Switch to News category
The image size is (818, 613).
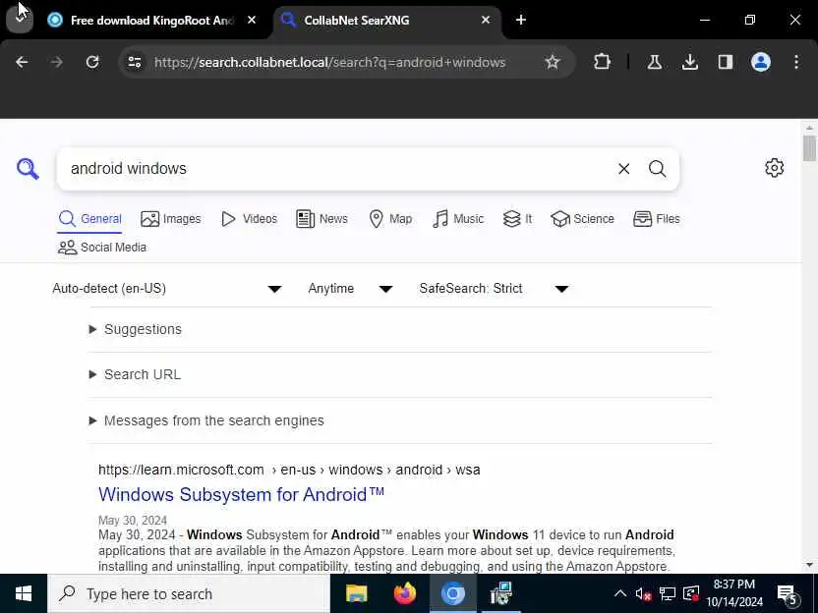(321, 219)
